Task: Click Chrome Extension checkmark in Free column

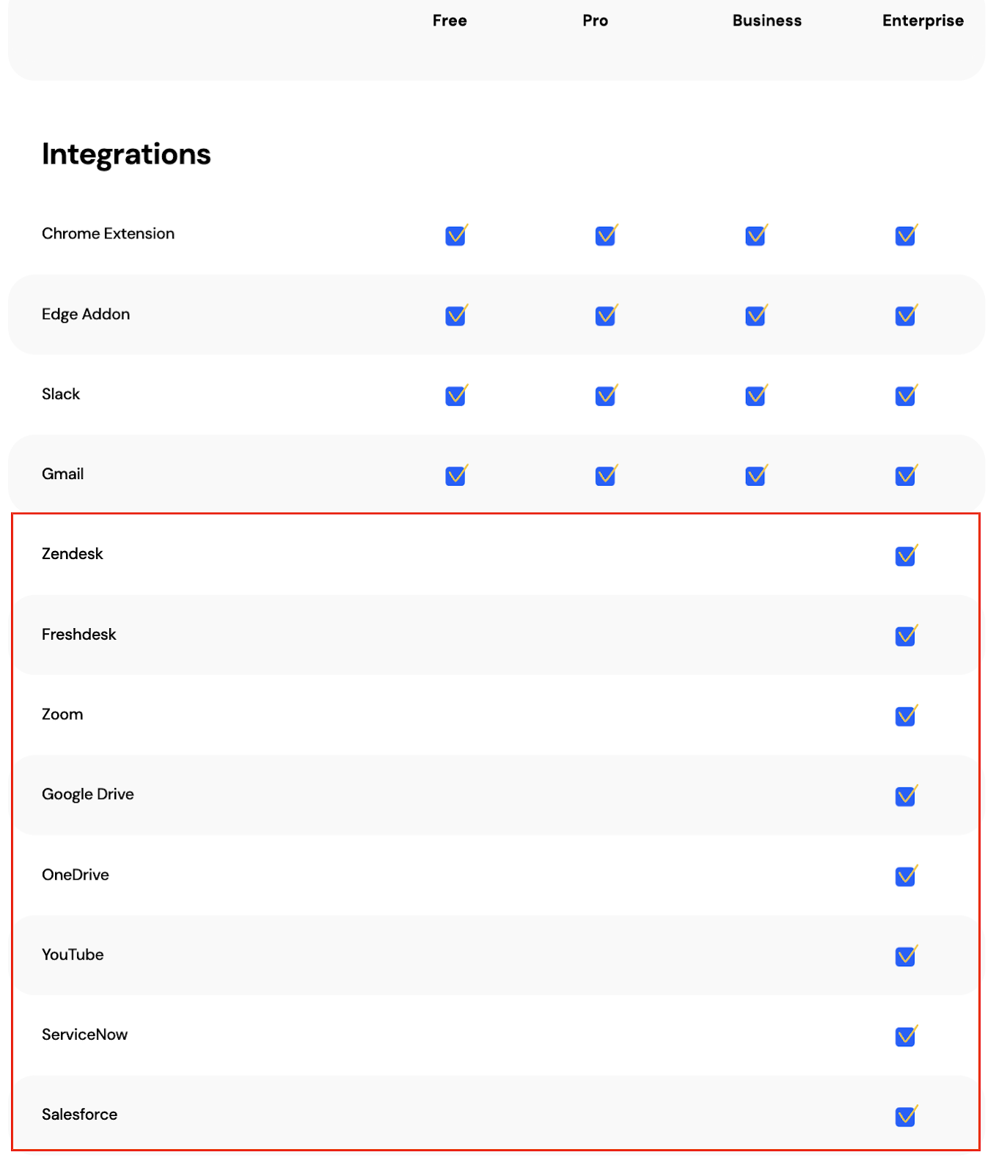Action: [456, 235]
